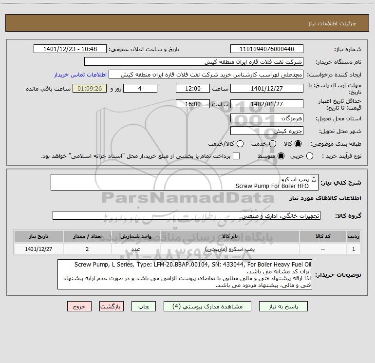Click the unit cell عدد
The width and height of the screenshot is (375, 363).
pyautogui.click(x=135, y=249)
